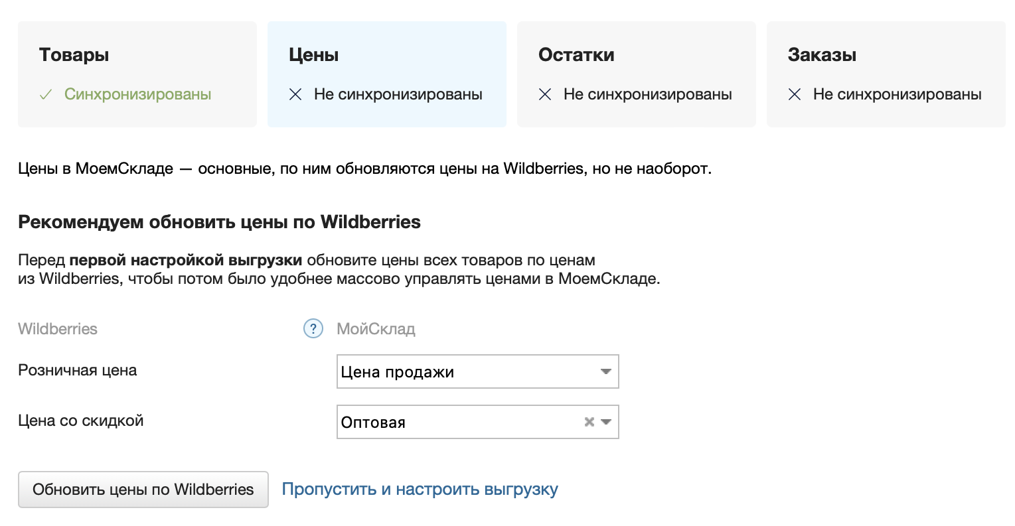Image resolution: width=1015 pixels, height=526 pixels.
Task: Click the Синхронизированы status text
Action: coord(137,95)
